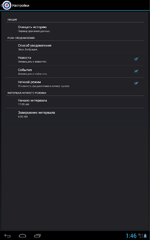This screenshot has height=240, width=150.
Task: Tap the Android back navigation icon
Action: tap(7, 236)
